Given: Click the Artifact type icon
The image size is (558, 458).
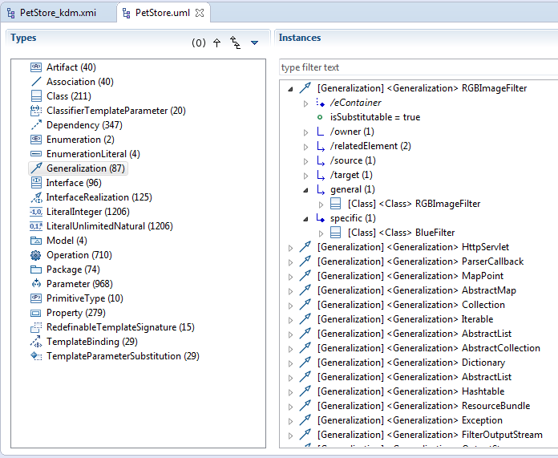Looking at the screenshot, I should [36, 67].
